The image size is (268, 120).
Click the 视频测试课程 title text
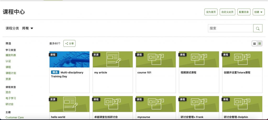(x=188, y=72)
